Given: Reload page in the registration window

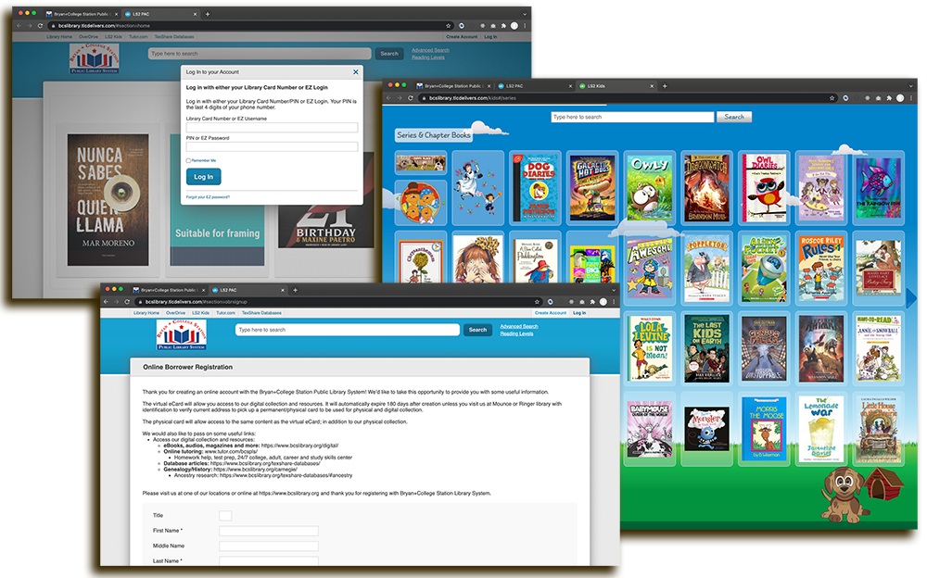Looking at the screenshot, I should 127,301.
